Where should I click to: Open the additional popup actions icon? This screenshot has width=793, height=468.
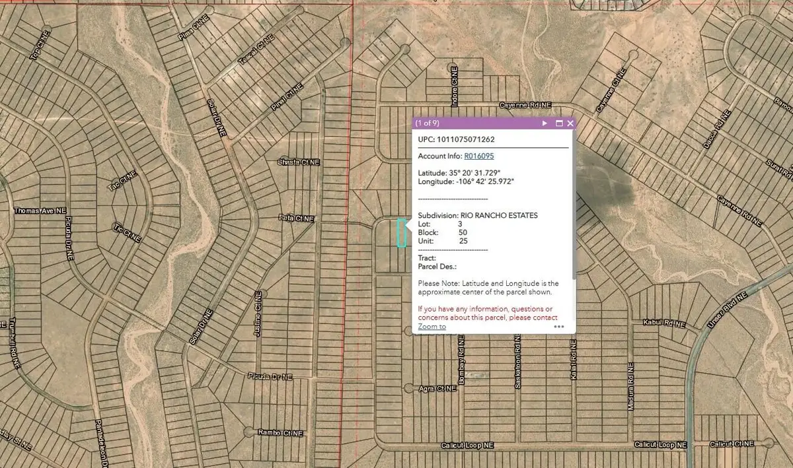coord(558,326)
